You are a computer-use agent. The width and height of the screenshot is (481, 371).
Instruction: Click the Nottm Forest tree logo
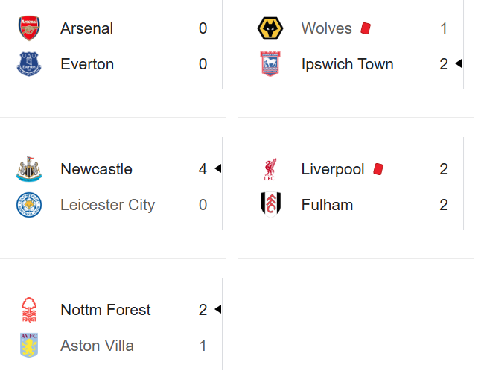click(30, 310)
